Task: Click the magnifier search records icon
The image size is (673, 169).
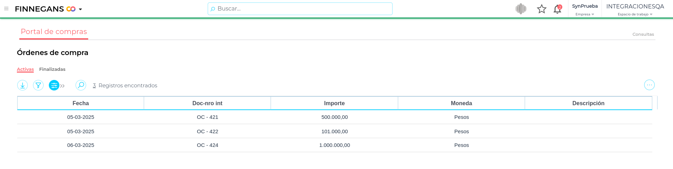Action: pyautogui.click(x=81, y=85)
